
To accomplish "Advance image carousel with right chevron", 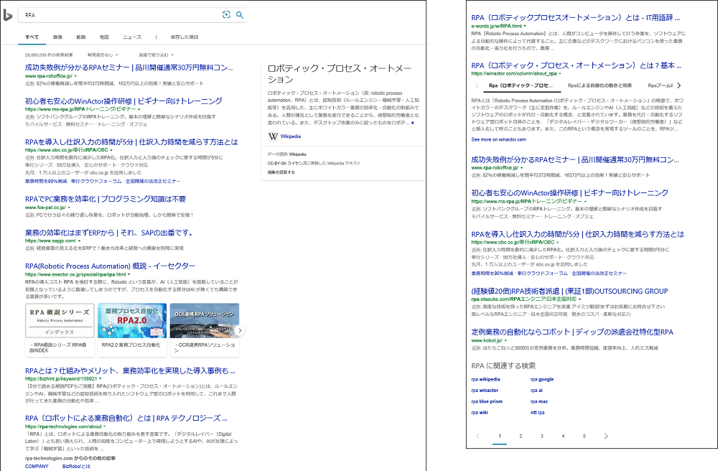I will pos(240,330).
